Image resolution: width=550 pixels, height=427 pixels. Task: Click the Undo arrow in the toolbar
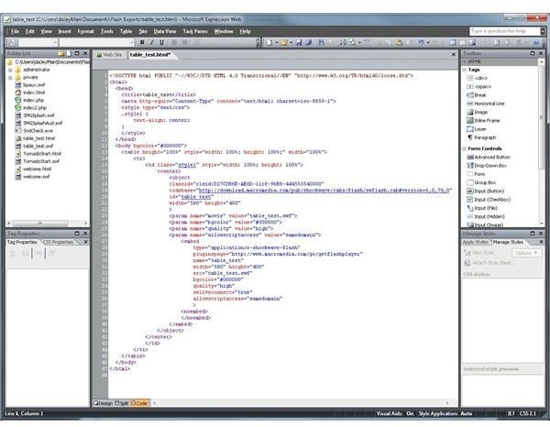pos(421,42)
